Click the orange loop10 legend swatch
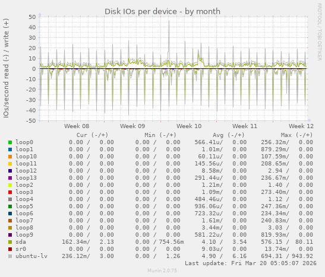This screenshot has height=277, width=325. 10,157
